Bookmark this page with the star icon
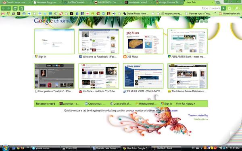Screen dimensions: 242x151 point(22,8)
